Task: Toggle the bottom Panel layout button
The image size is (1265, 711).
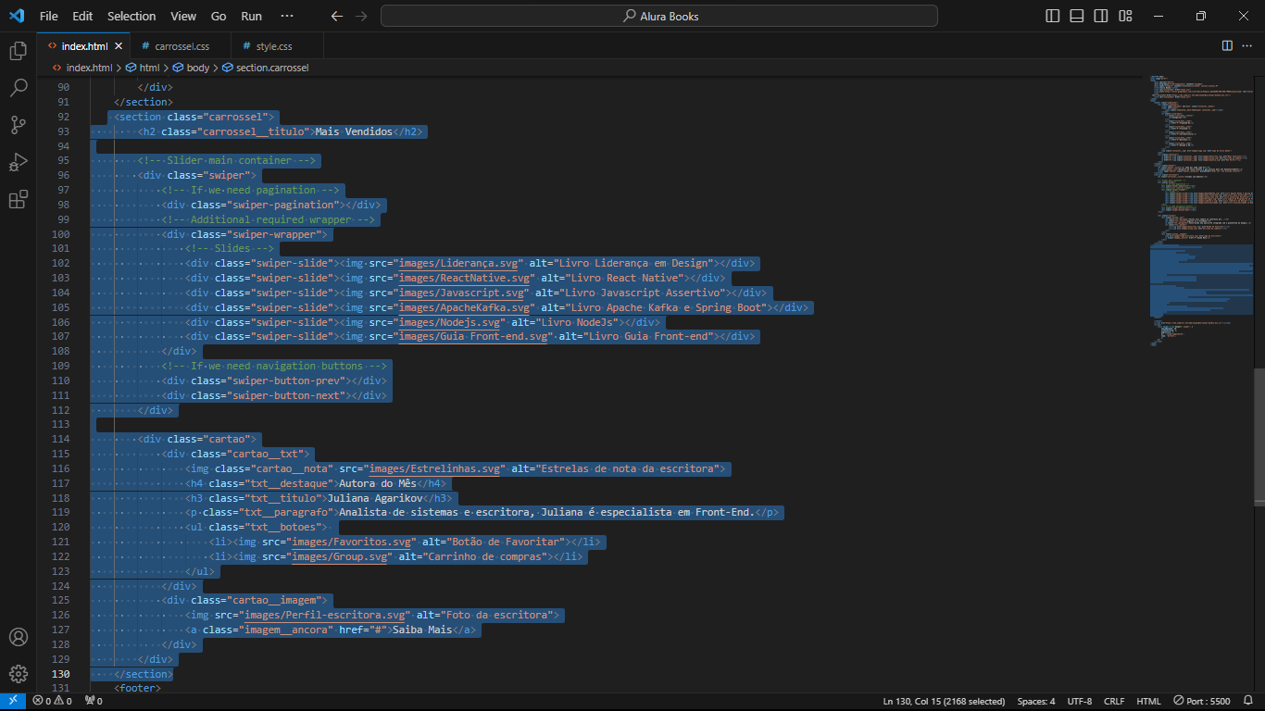Action: pyautogui.click(x=1077, y=16)
